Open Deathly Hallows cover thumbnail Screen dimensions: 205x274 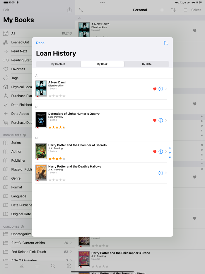tap(41, 173)
